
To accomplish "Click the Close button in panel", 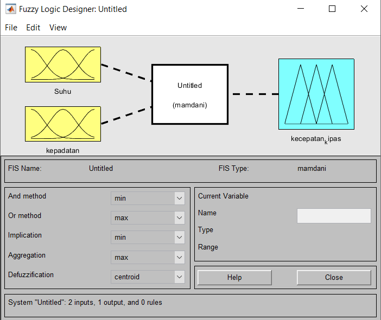I will tap(334, 278).
